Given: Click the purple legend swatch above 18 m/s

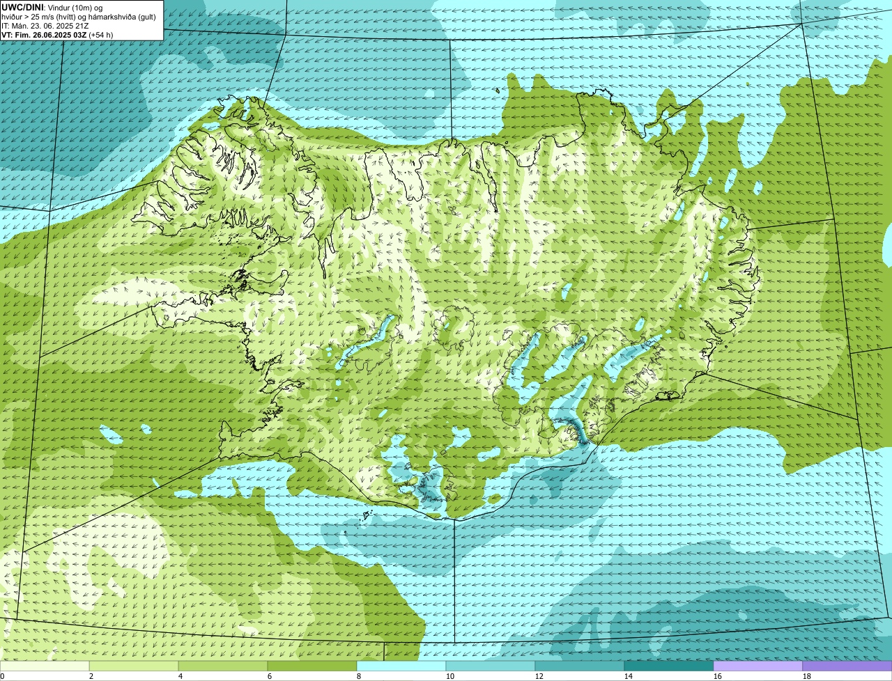Looking at the screenshot, I should [x=847, y=666].
